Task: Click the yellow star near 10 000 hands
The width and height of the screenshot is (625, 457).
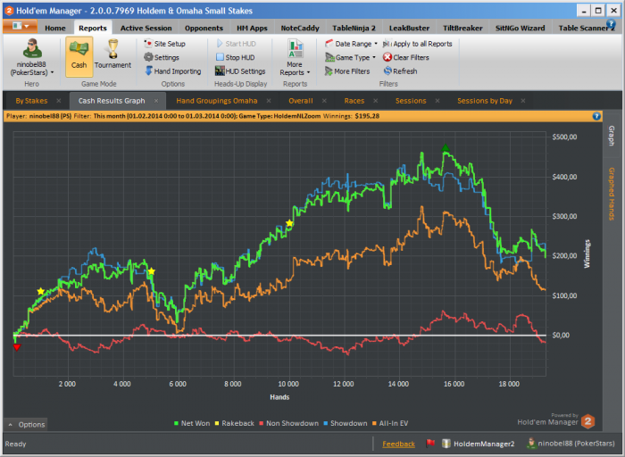Action: [x=289, y=223]
